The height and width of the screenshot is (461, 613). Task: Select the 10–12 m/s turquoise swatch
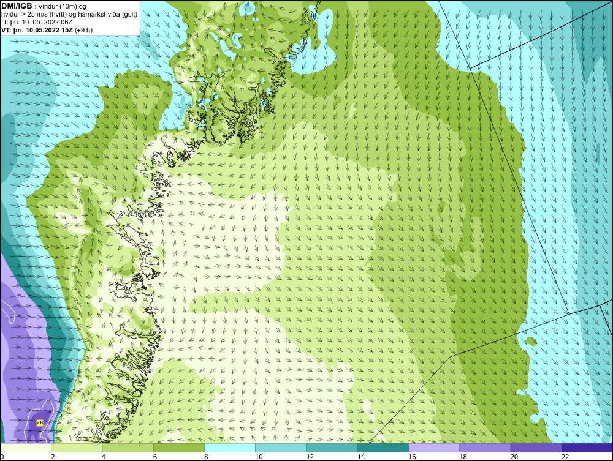[x=281, y=448]
